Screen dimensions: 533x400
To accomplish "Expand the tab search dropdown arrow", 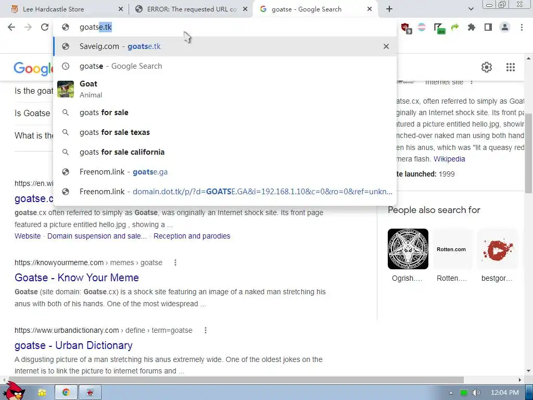I will (x=471, y=9).
